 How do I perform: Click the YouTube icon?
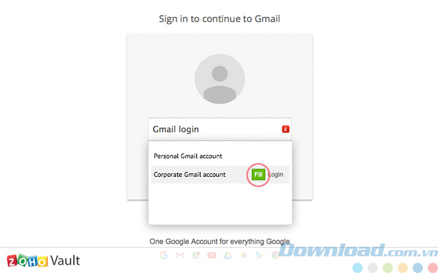(x=211, y=255)
